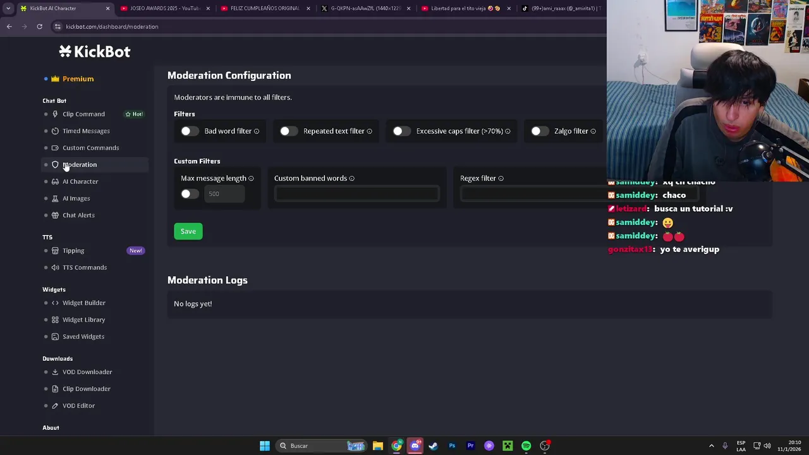Enable the Excessive caps filter toggle
The height and width of the screenshot is (455, 809).
[x=401, y=131]
